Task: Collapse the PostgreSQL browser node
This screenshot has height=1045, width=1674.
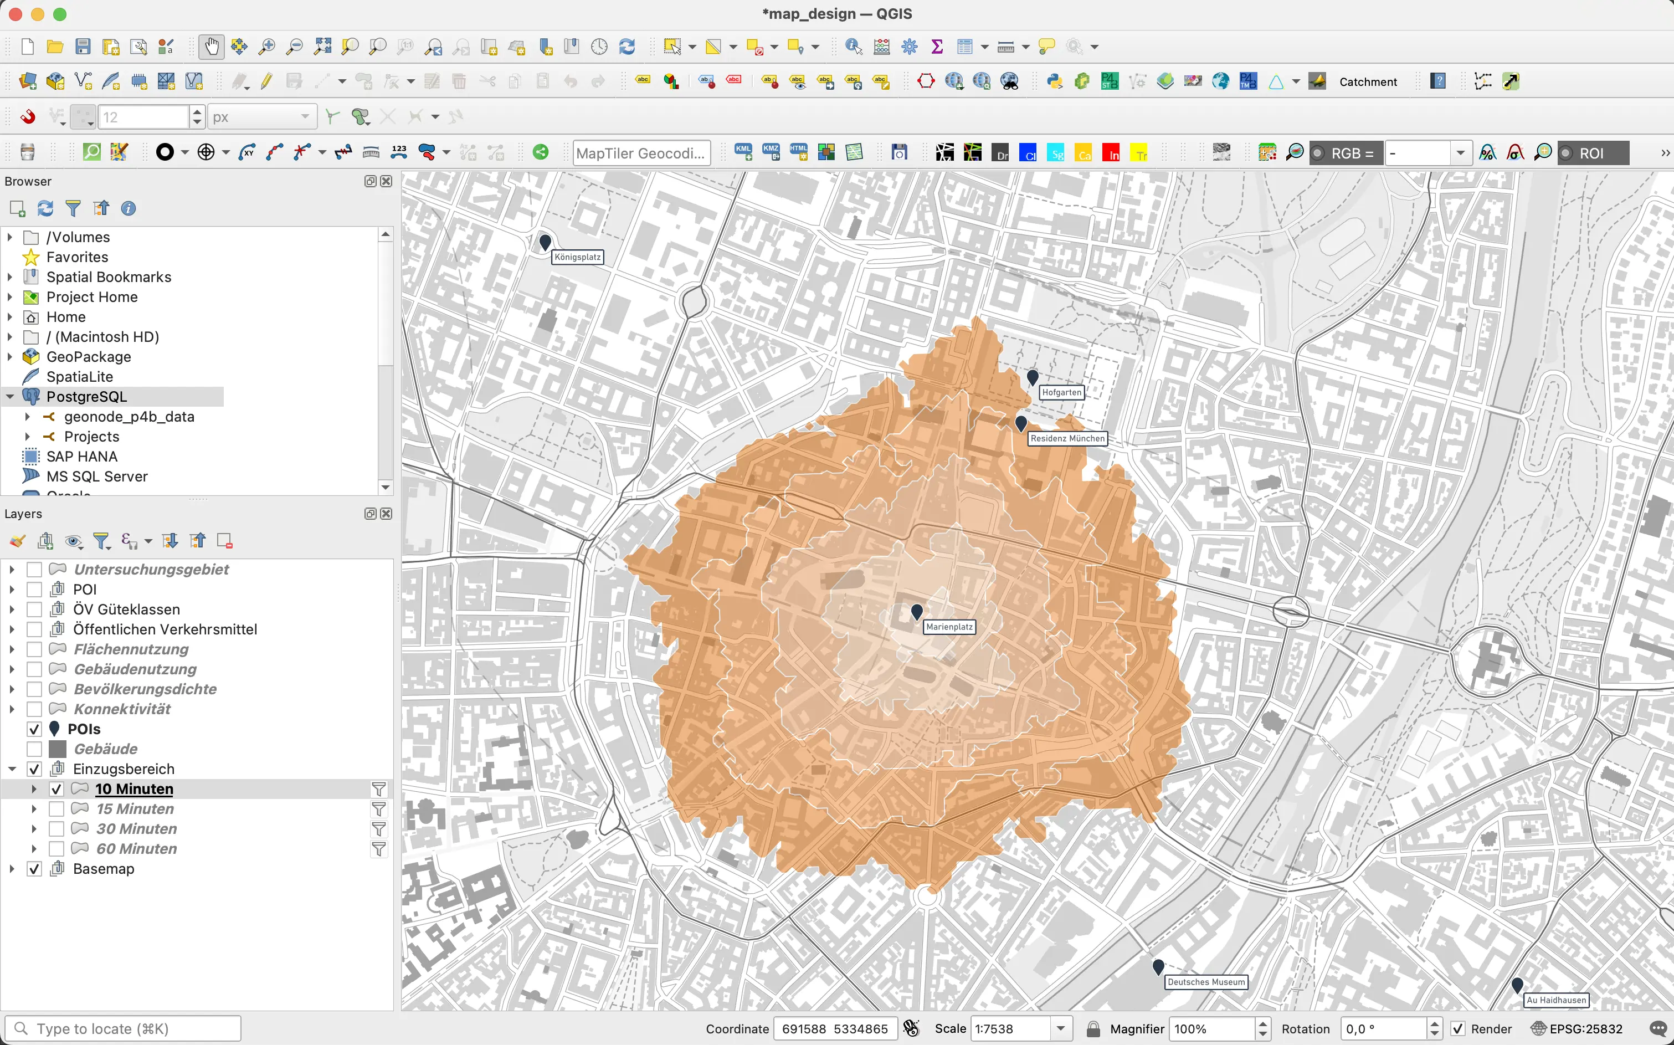Action: click(11, 397)
